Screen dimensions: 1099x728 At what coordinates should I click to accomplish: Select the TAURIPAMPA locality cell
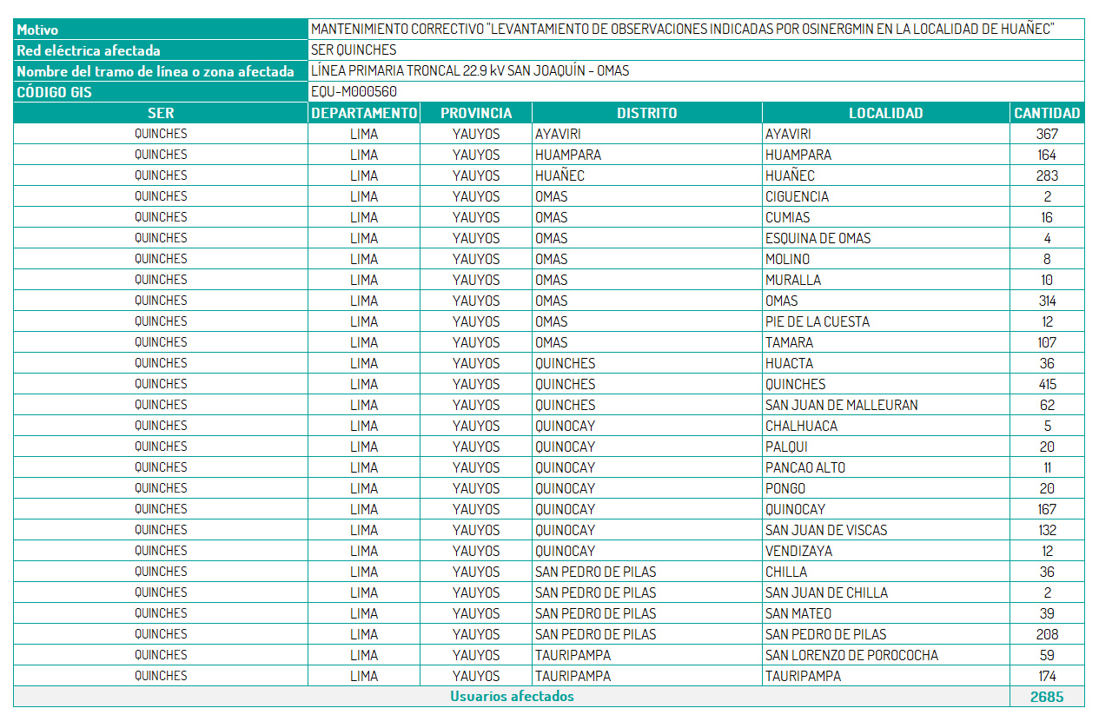click(886, 676)
